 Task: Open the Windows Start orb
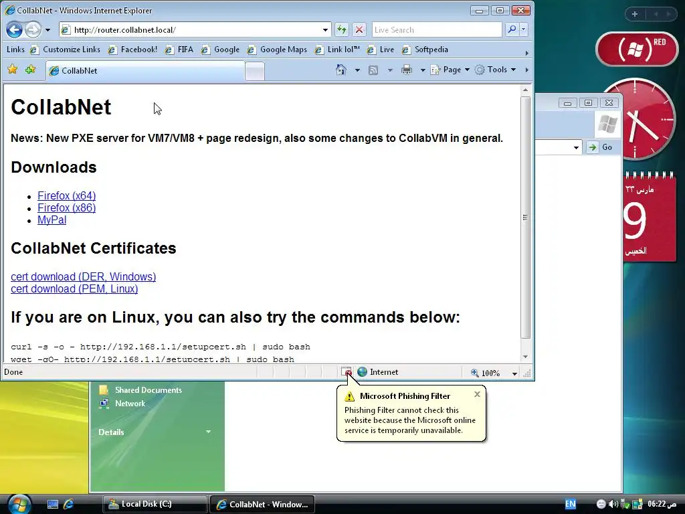(18, 503)
